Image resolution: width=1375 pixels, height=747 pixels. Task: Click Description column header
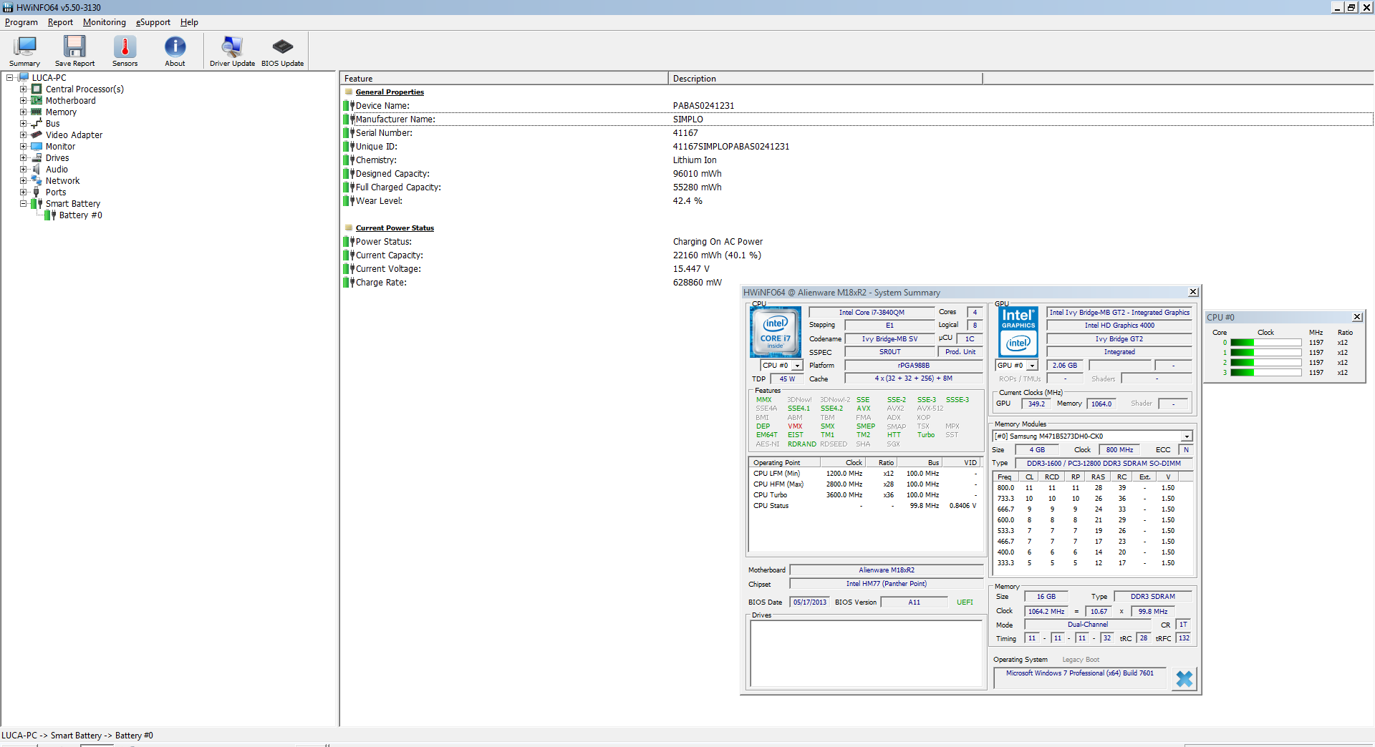825,79
